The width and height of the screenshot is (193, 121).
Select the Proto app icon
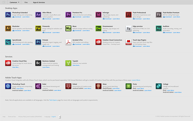[x=128, y=86]
